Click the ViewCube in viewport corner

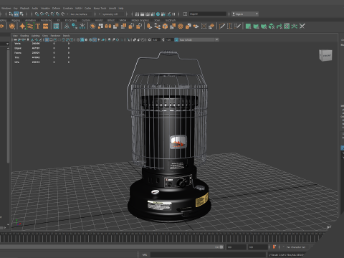325,55
